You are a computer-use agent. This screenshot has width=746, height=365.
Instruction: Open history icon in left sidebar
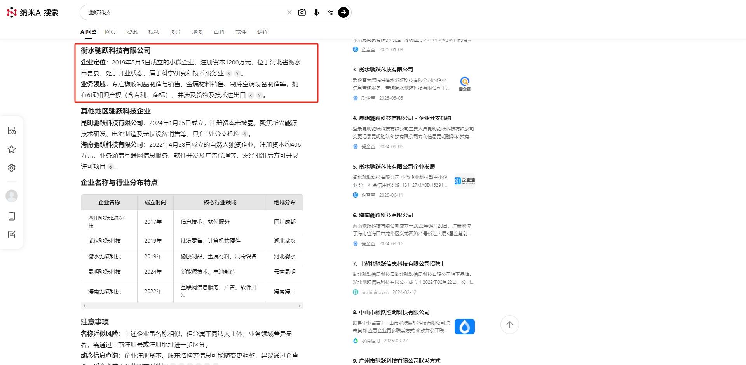point(12,130)
